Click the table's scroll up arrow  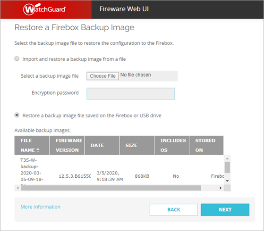coord(227,158)
